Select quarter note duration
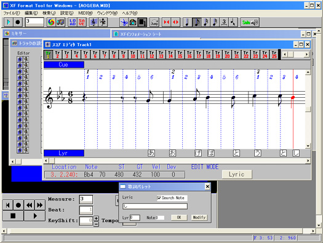Screen dimensions: 323x243 tap(188, 22)
